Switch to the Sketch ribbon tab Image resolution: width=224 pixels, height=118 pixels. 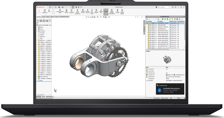click(x=48, y=17)
